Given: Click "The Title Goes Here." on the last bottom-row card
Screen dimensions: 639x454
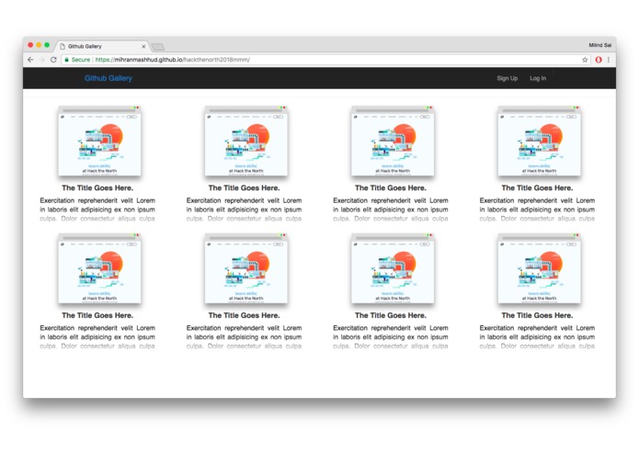Looking at the screenshot, I should 537,315.
